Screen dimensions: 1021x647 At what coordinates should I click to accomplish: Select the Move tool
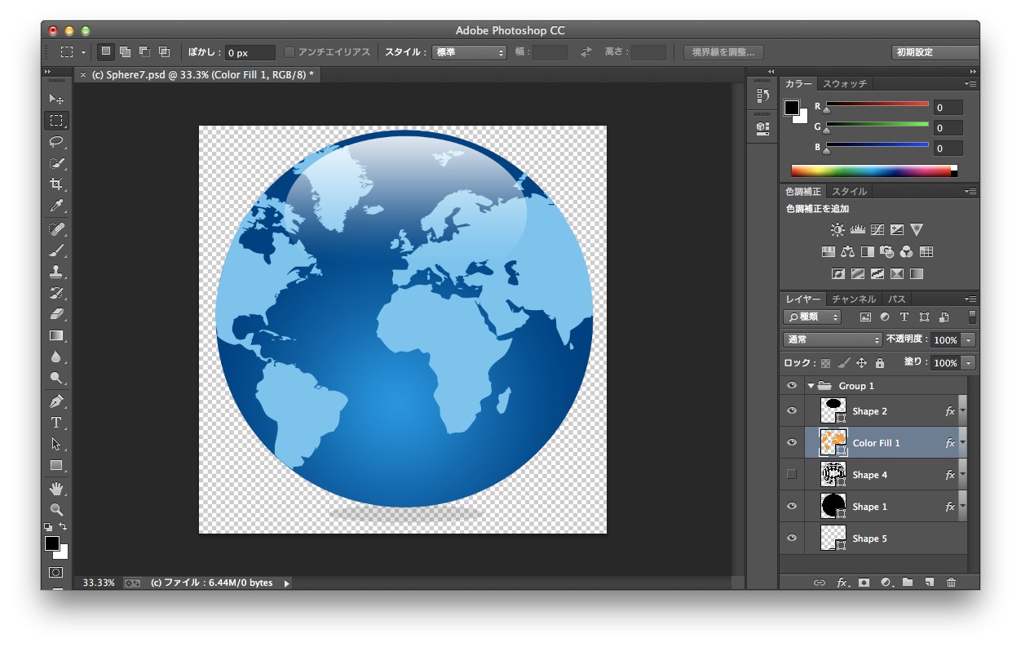pos(56,100)
